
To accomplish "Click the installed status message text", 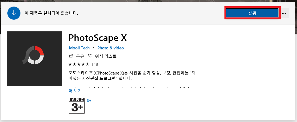I will tap(51, 13).
